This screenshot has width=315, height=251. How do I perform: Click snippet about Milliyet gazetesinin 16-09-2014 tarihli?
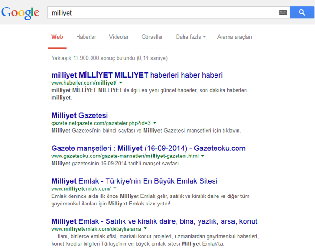[x=115, y=163]
